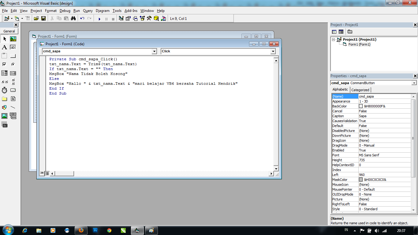Screen dimensions: 418x235
Task: Switch to the Alphabetic properties tab
Action: coord(340,89)
